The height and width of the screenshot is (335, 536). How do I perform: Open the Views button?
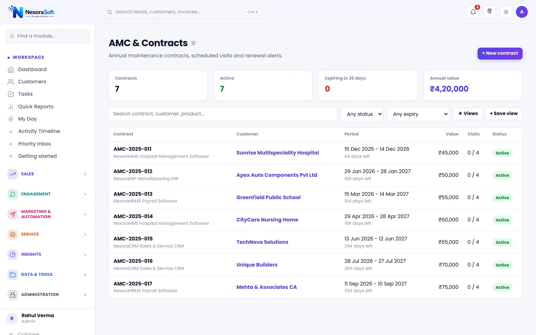click(x=468, y=114)
